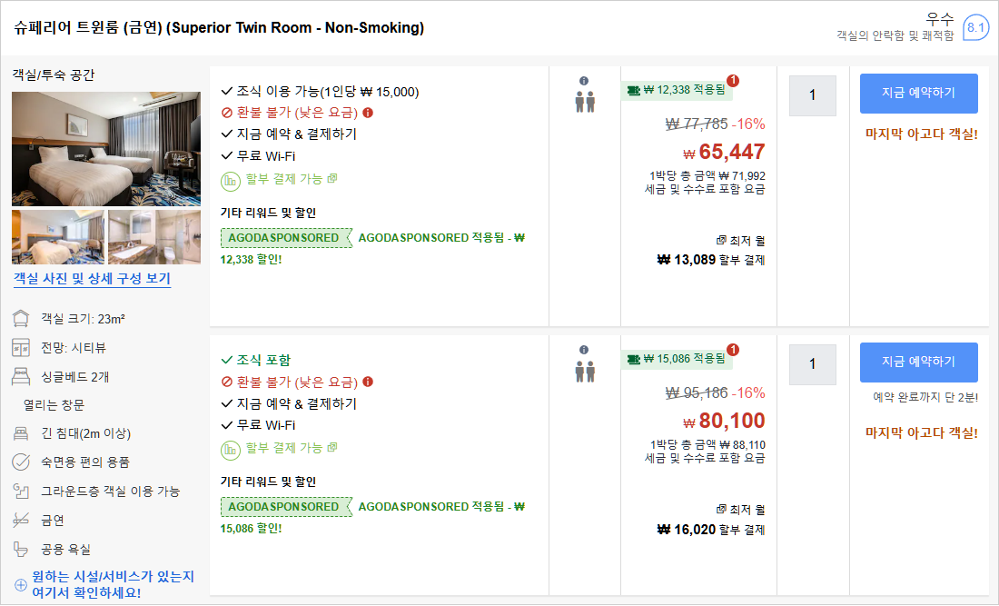Open room quantity selector for first offer

coord(812,95)
